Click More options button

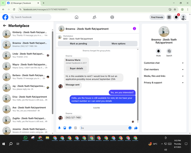pyautogui.click(x=118, y=44)
